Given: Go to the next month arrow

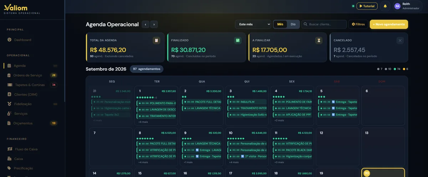Looking at the screenshot, I should click(154, 24).
